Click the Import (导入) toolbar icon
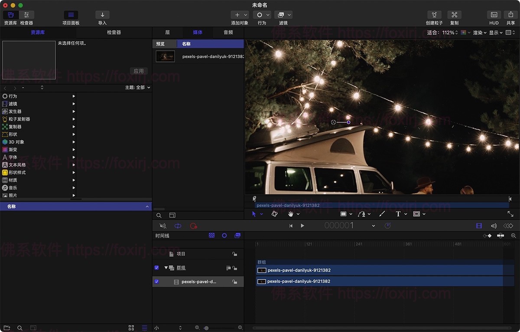Image resolution: width=520 pixels, height=332 pixels. pos(102,14)
